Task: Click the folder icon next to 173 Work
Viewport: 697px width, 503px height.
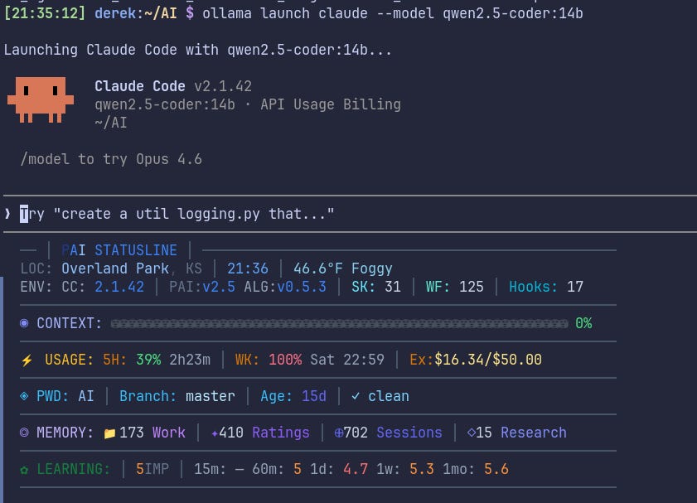Action: click(109, 433)
